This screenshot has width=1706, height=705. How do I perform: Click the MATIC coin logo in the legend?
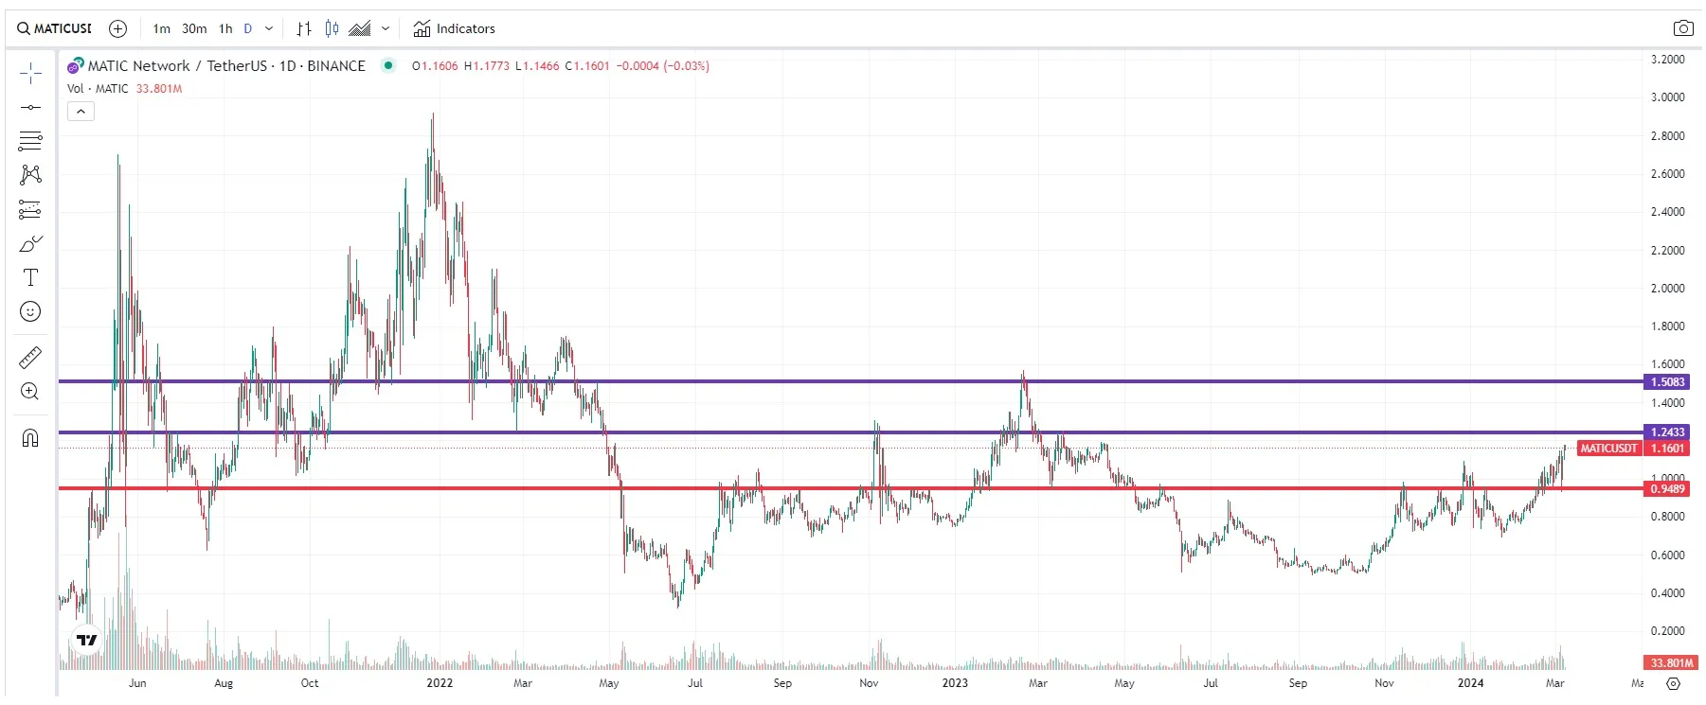[x=76, y=65]
